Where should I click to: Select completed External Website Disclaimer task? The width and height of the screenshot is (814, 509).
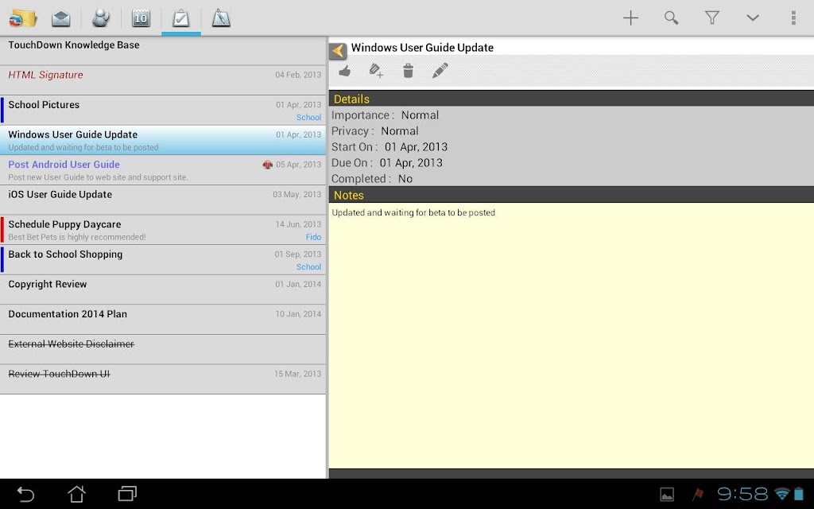[x=163, y=349]
